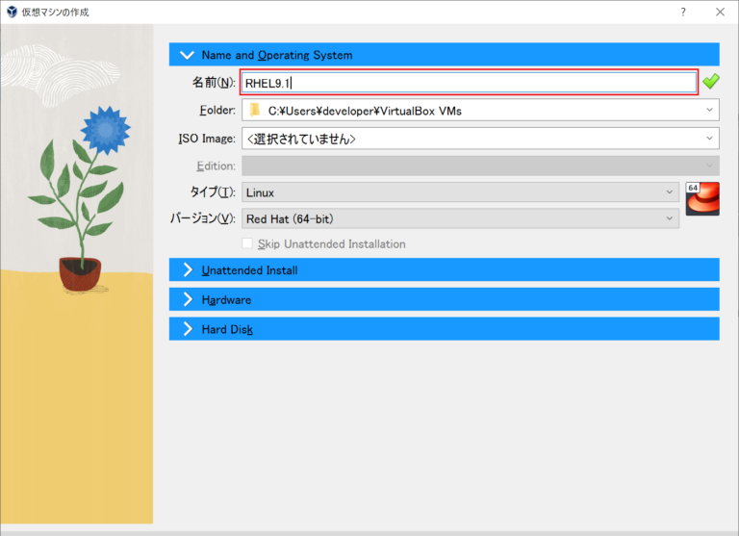Expand the Hard Disk section
This screenshot has width=739, height=536.
coord(187,329)
